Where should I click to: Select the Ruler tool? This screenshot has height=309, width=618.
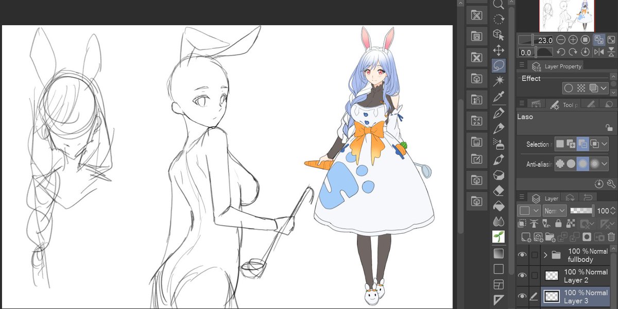pos(498,300)
